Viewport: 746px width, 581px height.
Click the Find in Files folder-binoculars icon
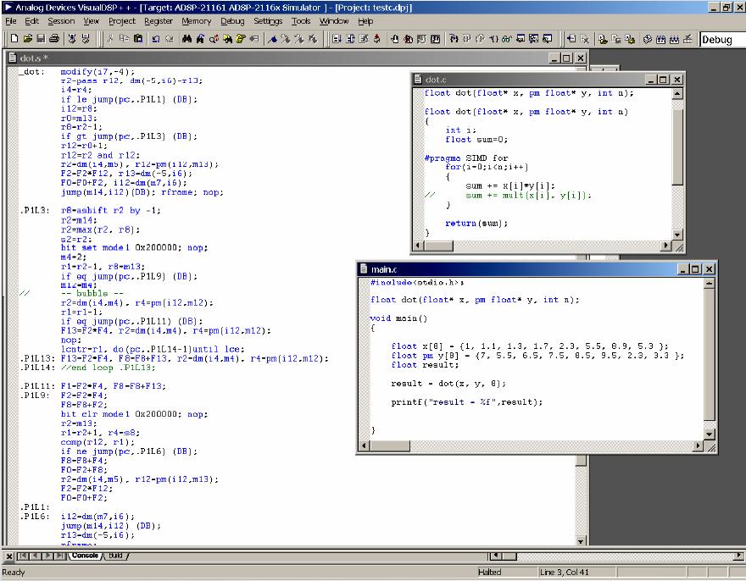pyautogui.click(x=227, y=39)
